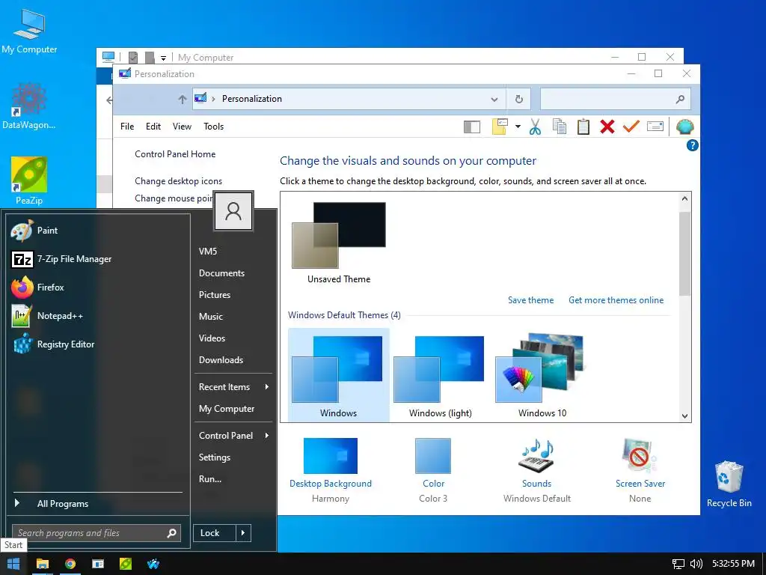Select the DataWagon desktop shortcut
Screen dimensions: 766x575
coord(29,106)
